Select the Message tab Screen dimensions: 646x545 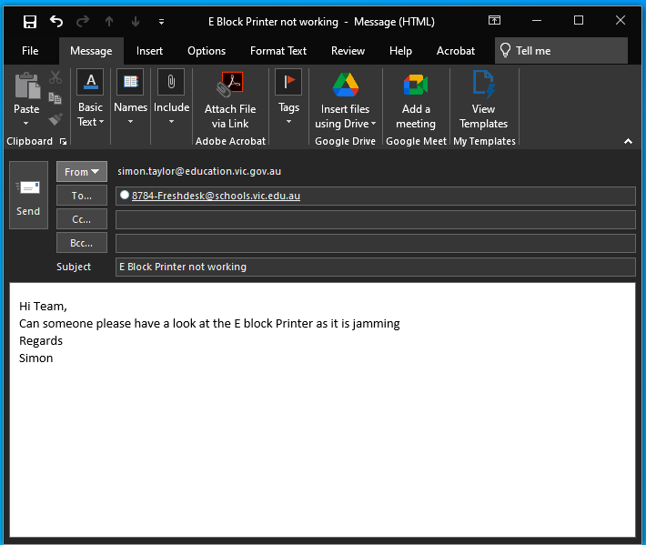91,51
